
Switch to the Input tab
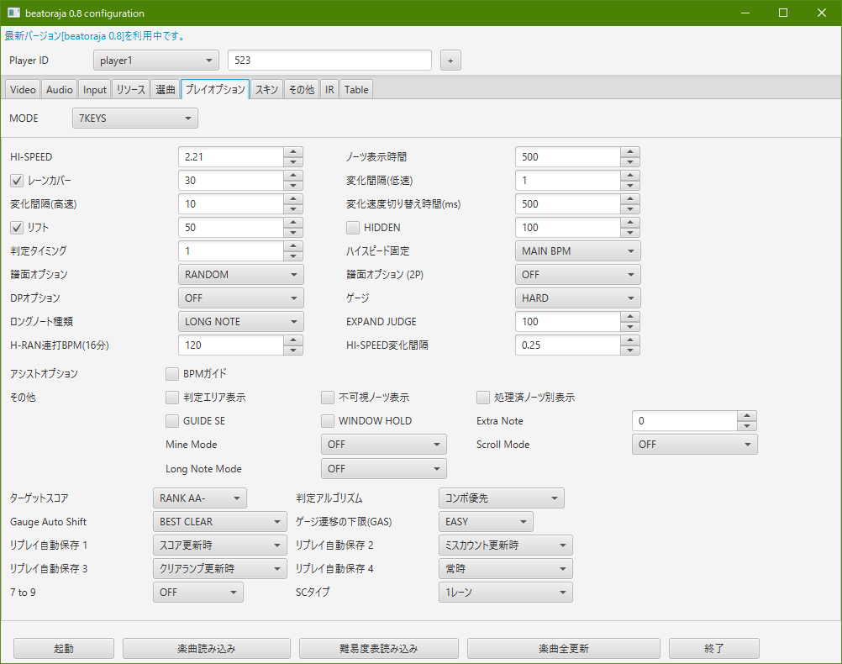pyautogui.click(x=94, y=90)
